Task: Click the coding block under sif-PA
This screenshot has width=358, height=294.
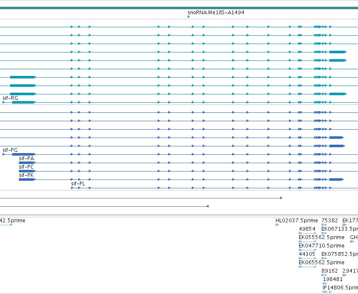Action: 27,163
